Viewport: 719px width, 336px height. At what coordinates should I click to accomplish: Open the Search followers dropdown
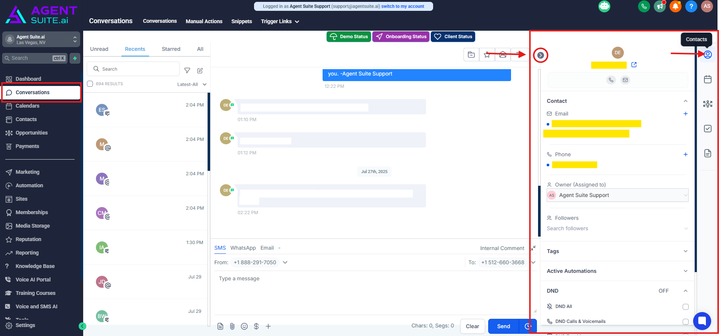617,228
